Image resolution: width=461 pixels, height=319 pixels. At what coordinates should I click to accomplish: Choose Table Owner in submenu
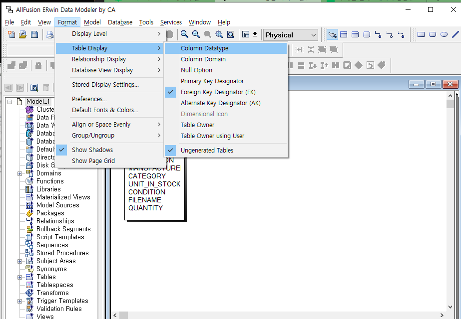[226, 125]
